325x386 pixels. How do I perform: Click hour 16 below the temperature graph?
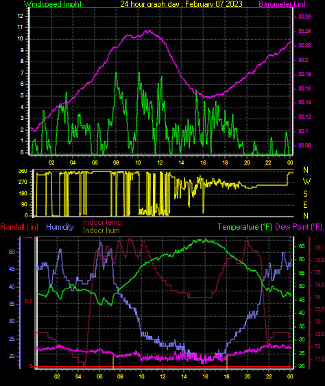pos(205,376)
